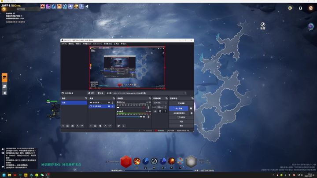Image resolution: width=317 pixels, height=178 pixels.
Task: Open the View menu in OBS
Action: click(x=78, y=44)
